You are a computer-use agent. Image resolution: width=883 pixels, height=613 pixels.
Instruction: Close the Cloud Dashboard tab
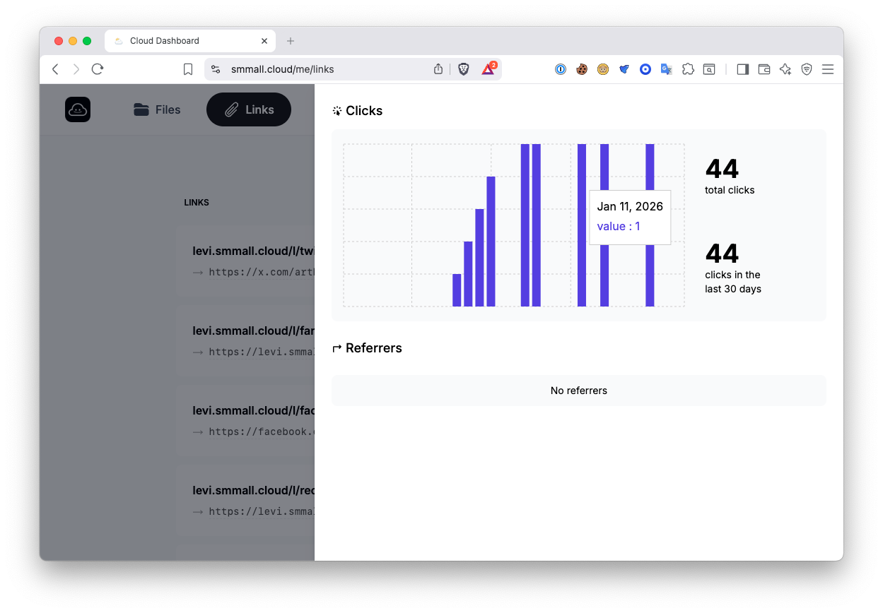click(x=264, y=41)
